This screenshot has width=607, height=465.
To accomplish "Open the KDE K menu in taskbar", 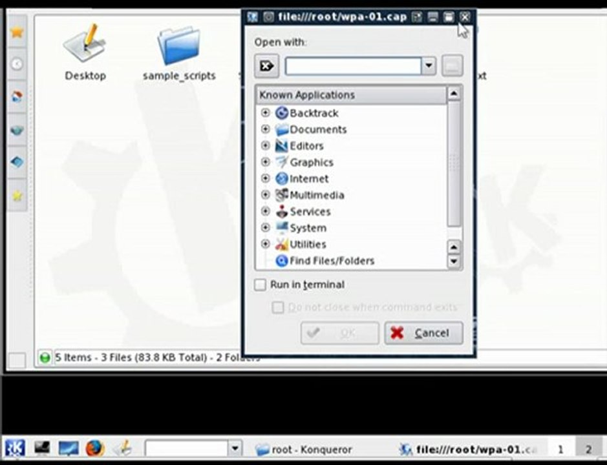I will click(15, 448).
